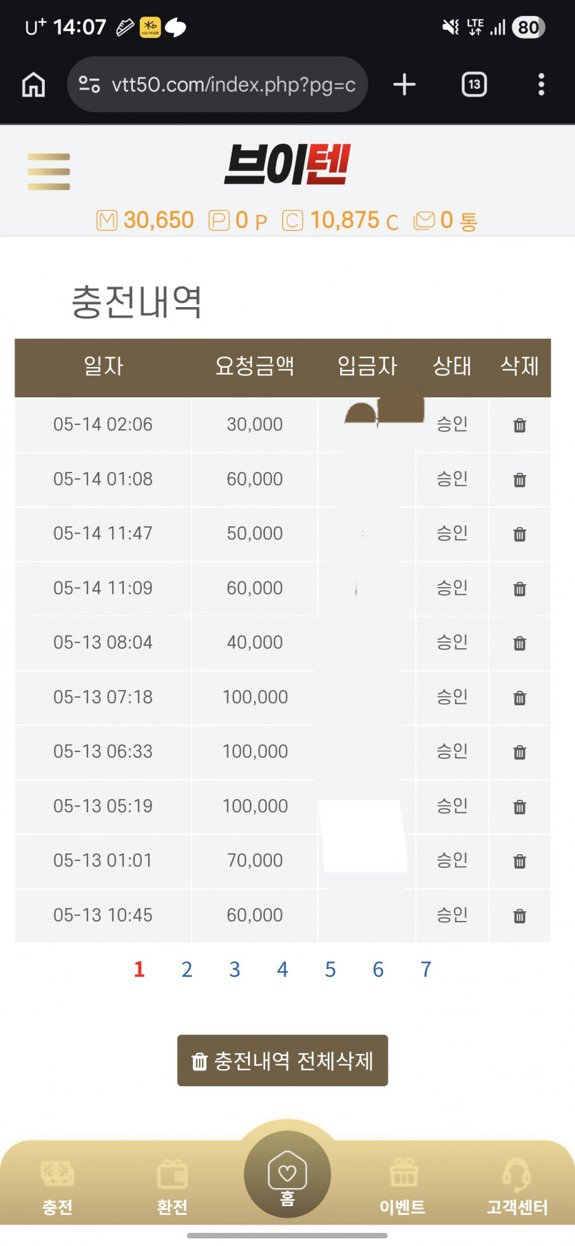Jump to page 4 of the list
This screenshot has height=1246, width=575.
click(x=282, y=970)
